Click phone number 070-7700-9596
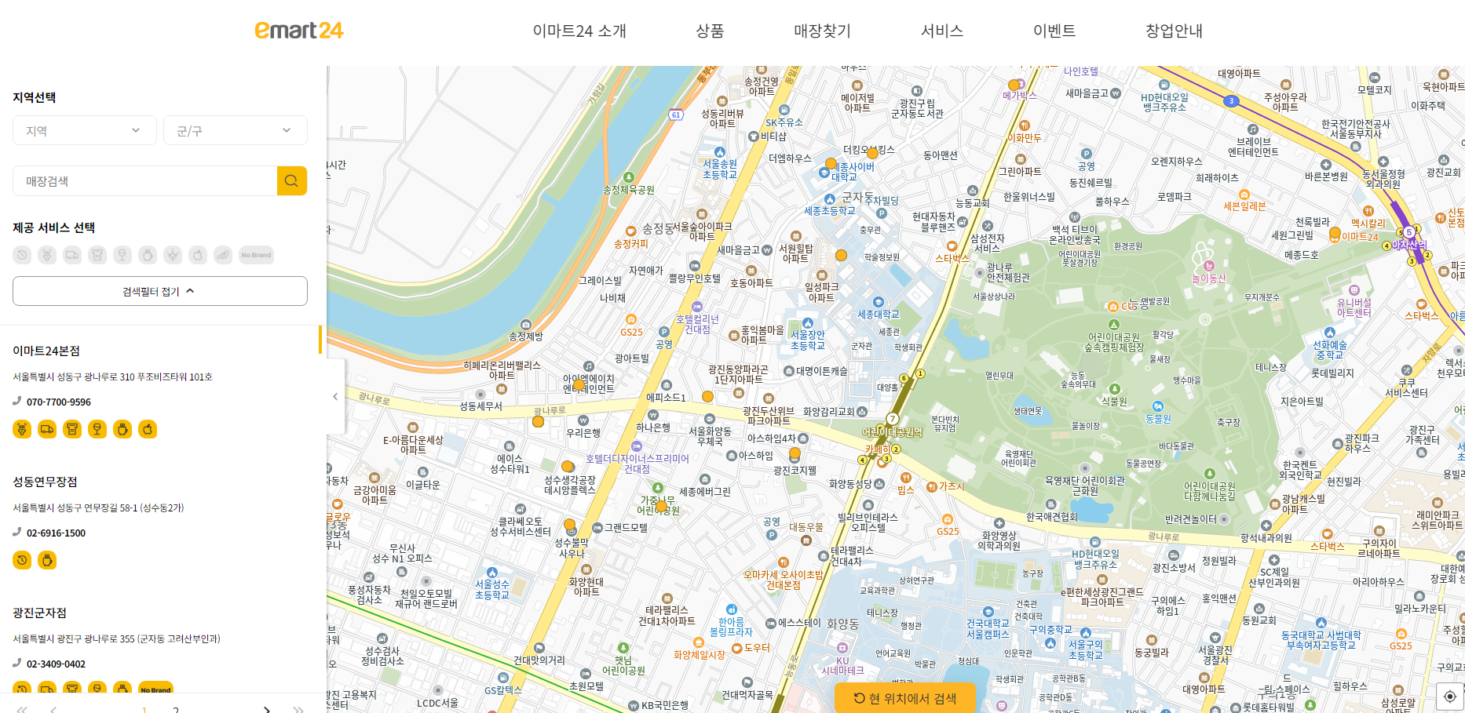This screenshot has height=713, width=1465. tap(59, 402)
